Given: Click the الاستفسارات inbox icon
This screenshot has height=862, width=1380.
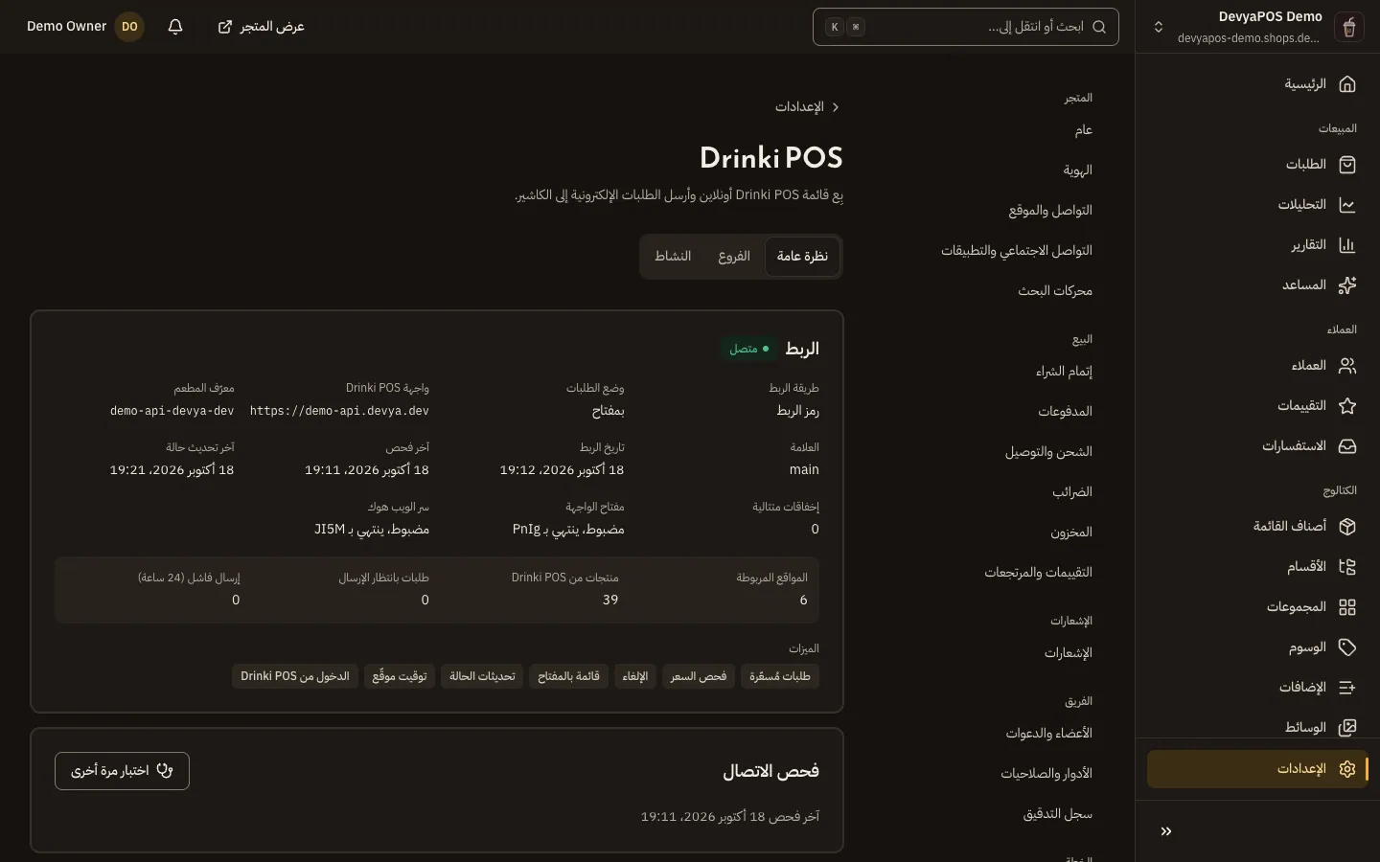Looking at the screenshot, I should (1346, 446).
